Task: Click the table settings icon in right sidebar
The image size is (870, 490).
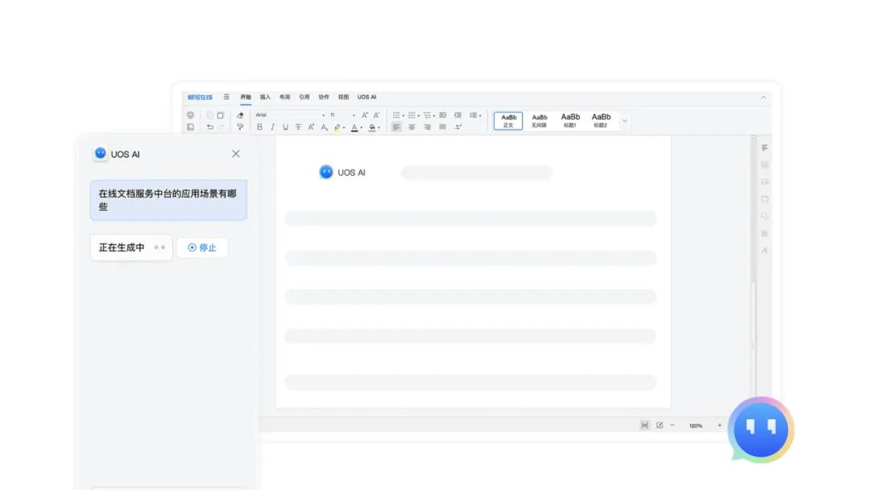Action: 764,165
